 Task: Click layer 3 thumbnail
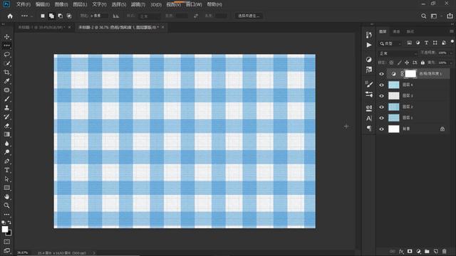394,96
